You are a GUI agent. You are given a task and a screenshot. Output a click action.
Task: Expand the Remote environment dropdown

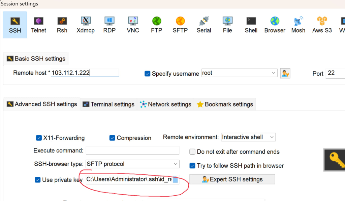click(272, 137)
